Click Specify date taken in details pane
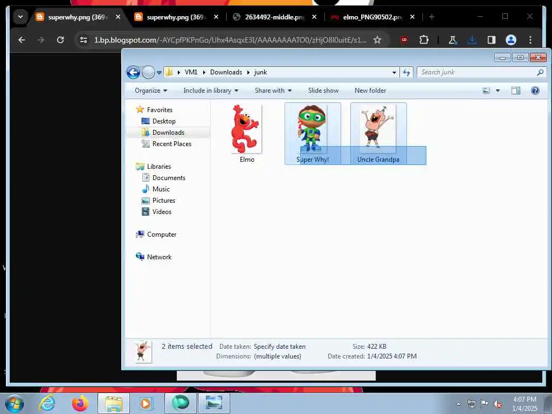 point(280,347)
